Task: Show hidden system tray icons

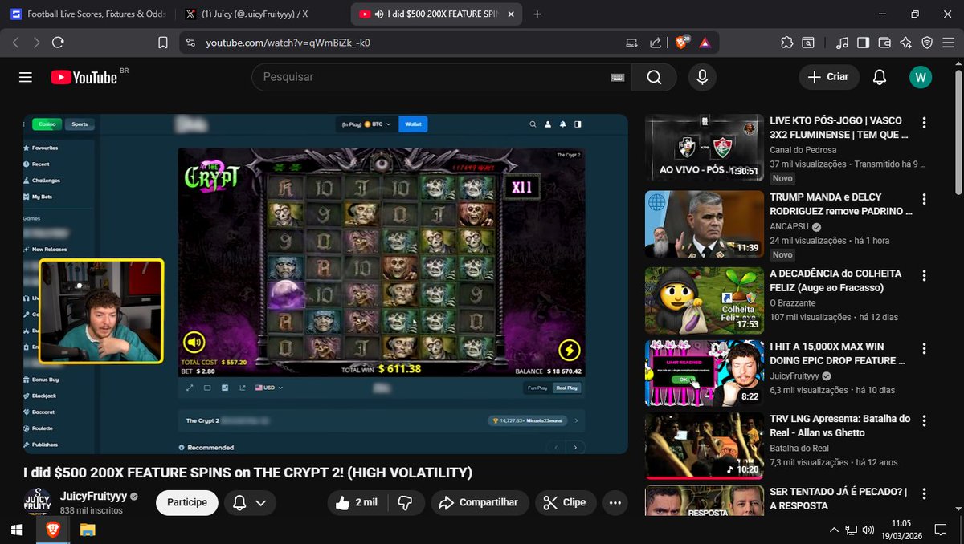Action: tap(833, 530)
